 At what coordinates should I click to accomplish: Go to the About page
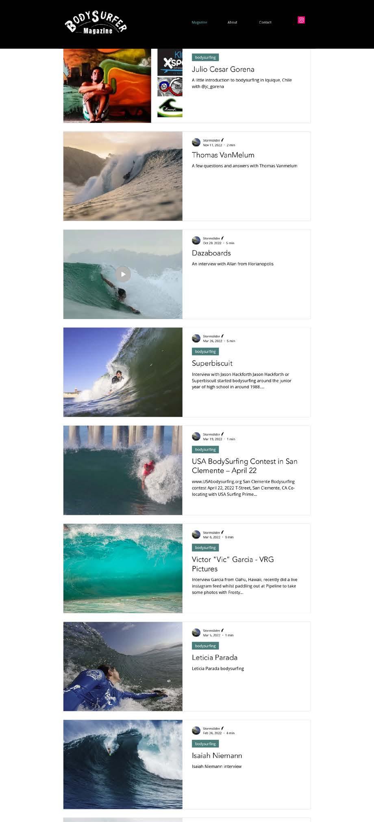coord(232,22)
